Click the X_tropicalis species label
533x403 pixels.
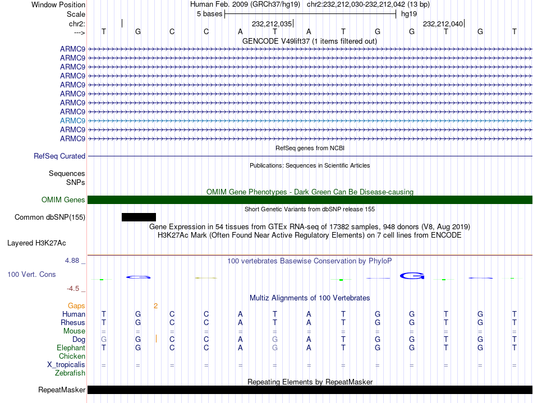click(66, 365)
